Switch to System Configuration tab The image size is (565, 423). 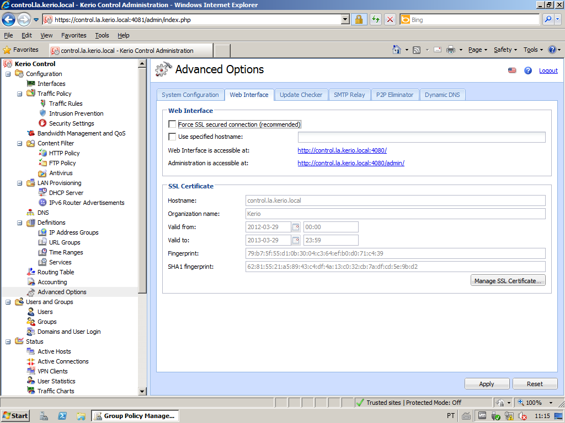[x=190, y=95]
